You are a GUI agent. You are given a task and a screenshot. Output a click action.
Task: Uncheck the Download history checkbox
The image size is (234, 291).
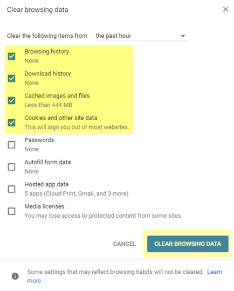[11, 78]
